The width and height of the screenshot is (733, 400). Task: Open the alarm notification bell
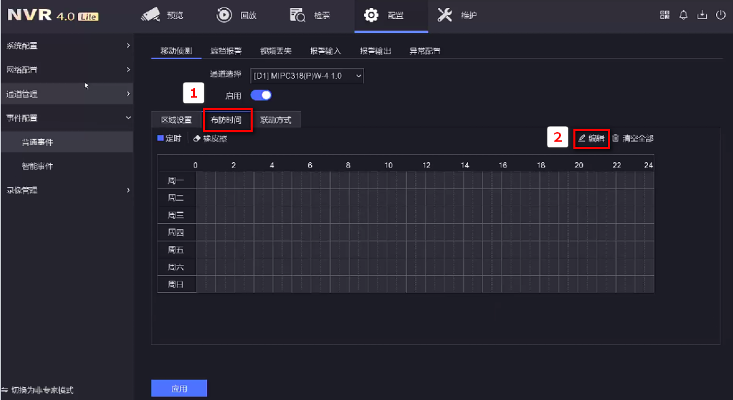coord(683,16)
